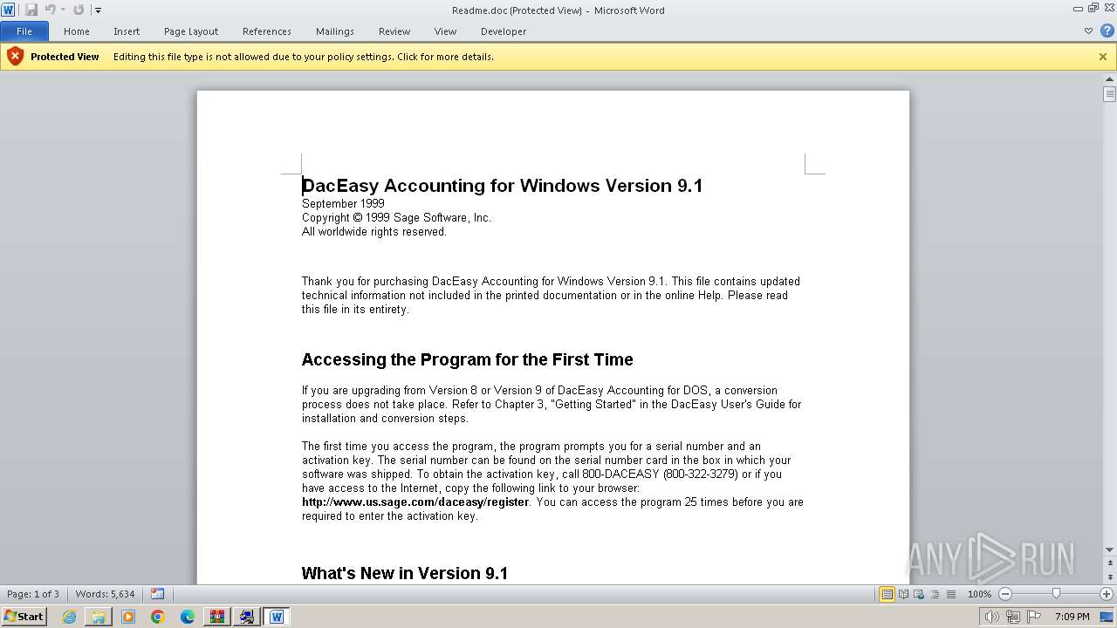Launch Microsoft Edge from taskbar
Screen dimensions: 1117x628
[x=188, y=617]
